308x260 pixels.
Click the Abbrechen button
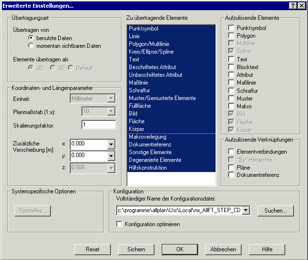coord(223,249)
